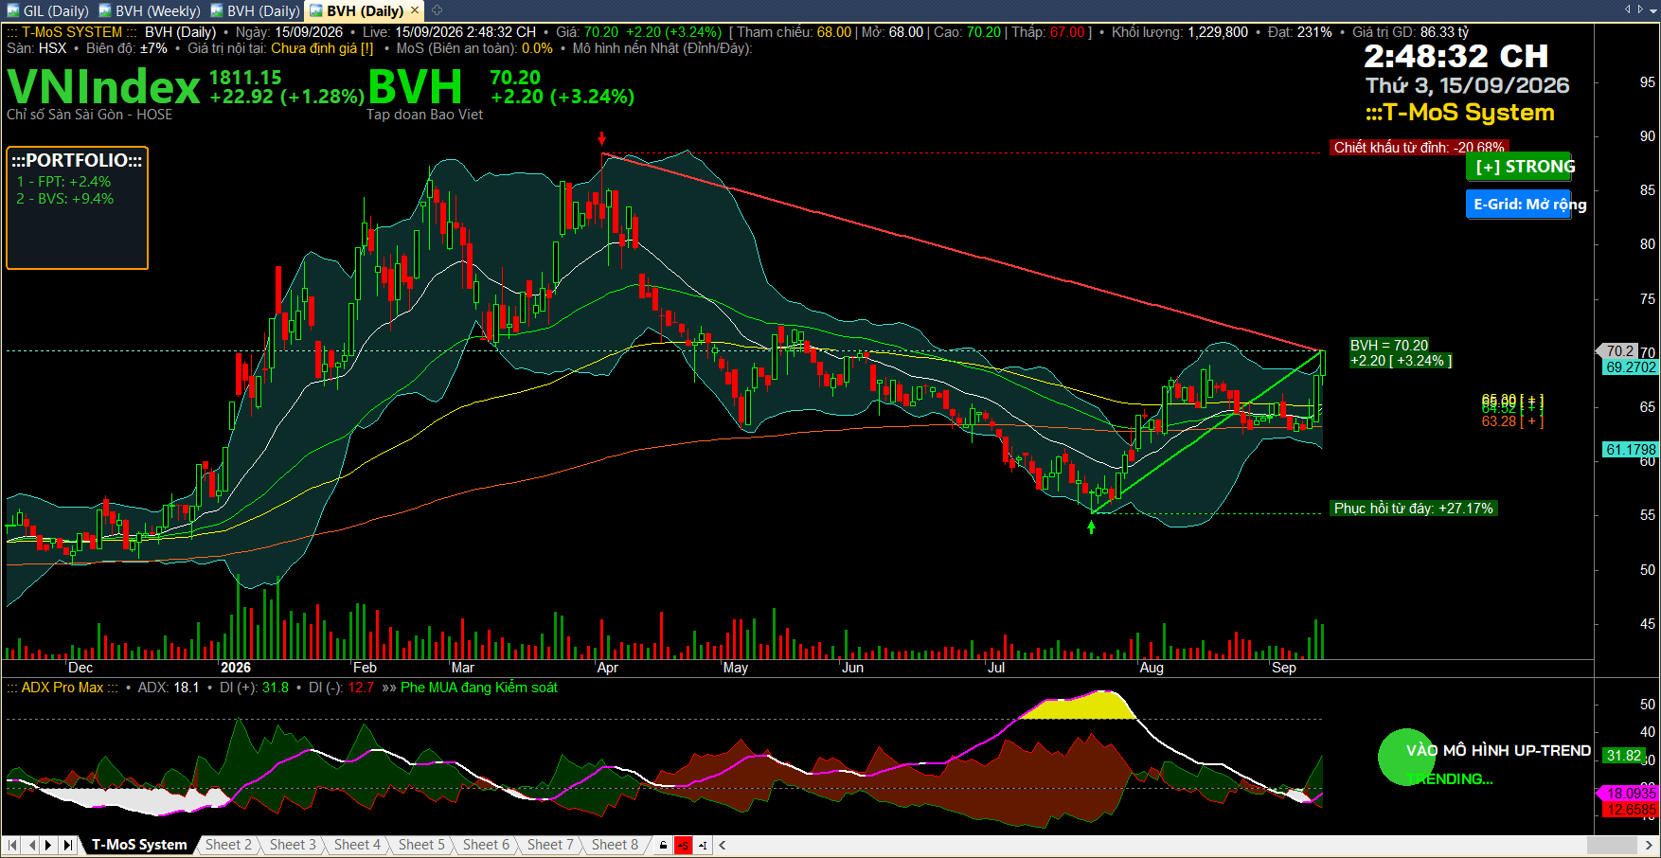The image size is (1661, 858).
Task: Open the Sheet 2 tab
Action: 228,845
